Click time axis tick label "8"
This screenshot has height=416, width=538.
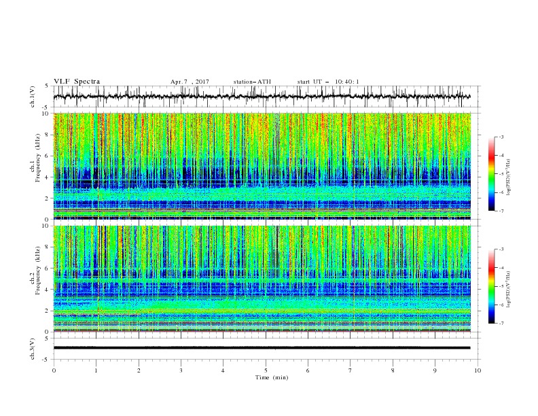pyautogui.click(x=393, y=370)
